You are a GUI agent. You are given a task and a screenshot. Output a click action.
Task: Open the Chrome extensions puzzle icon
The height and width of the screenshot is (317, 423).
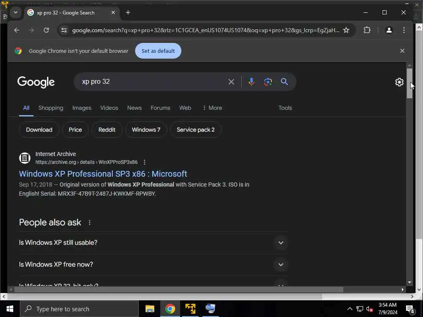[x=367, y=30]
